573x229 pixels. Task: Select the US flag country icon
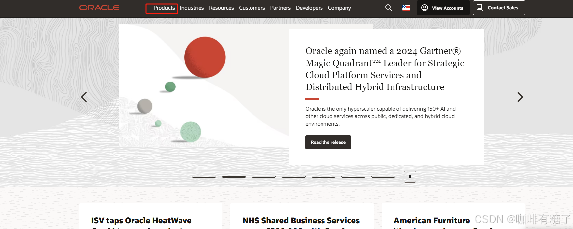(x=406, y=8)
